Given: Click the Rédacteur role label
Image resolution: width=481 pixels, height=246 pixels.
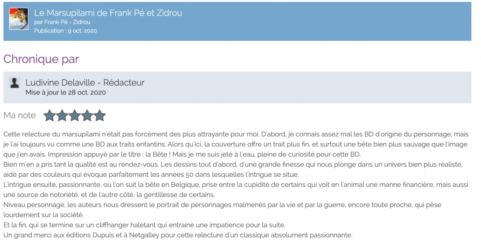Looking at the screenshot, I should [124, 83].
